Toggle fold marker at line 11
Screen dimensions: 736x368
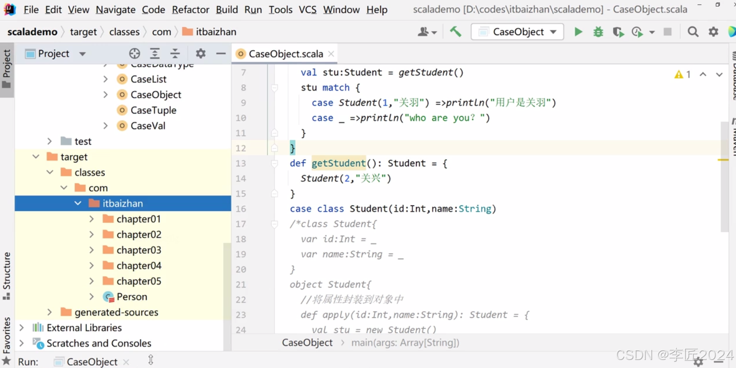[274, 133]
